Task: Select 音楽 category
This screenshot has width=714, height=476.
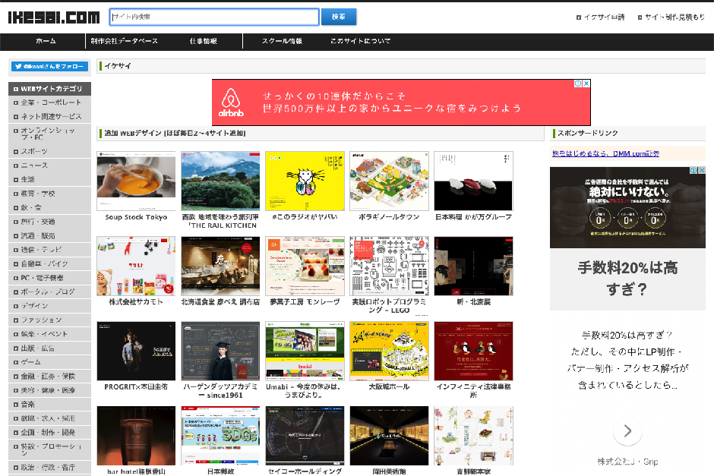Action: 49,405
